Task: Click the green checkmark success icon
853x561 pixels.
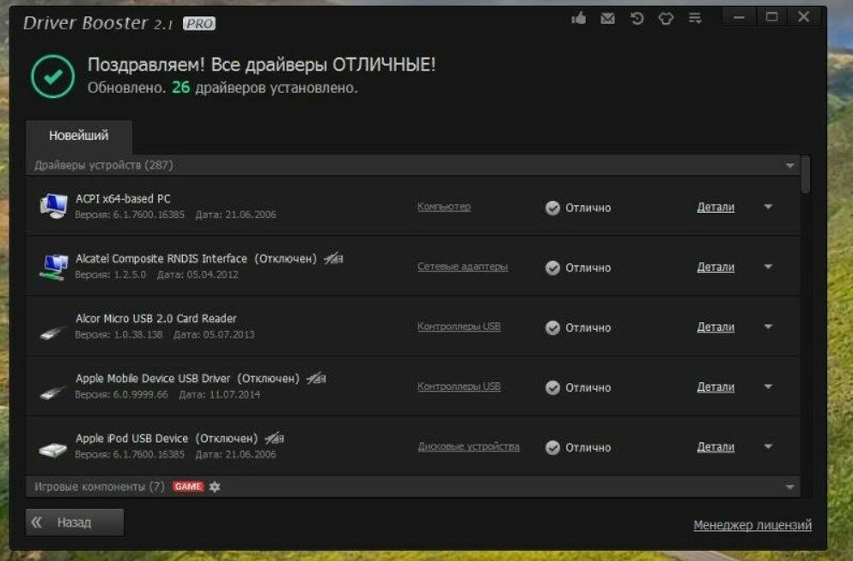Action: (x=52, y=76)
